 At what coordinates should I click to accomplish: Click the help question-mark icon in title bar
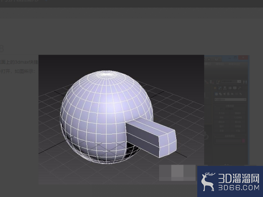click(x=217, y=59)
